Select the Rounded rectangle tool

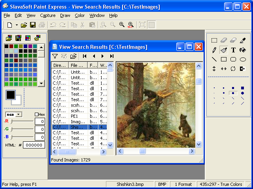coord(233,59)
